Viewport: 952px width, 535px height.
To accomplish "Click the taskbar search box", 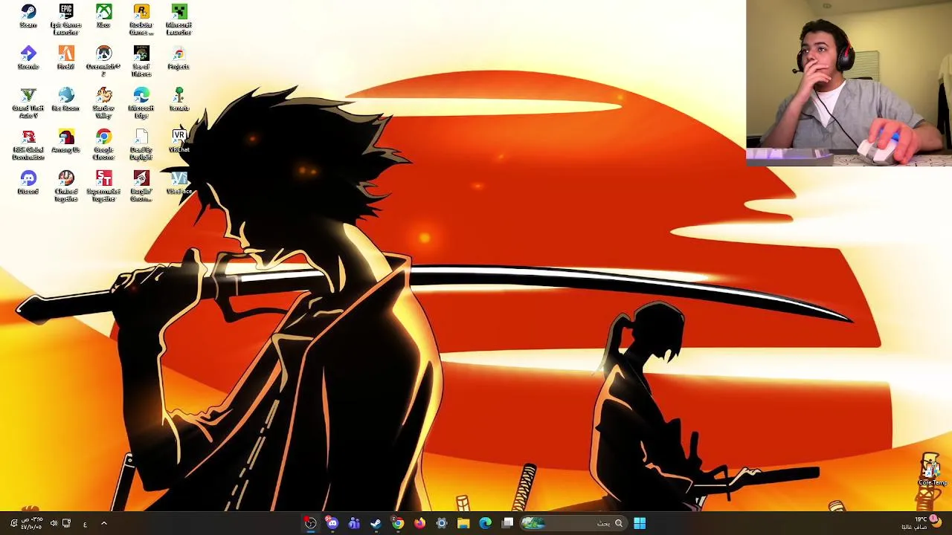I will (x=573, y=523).
